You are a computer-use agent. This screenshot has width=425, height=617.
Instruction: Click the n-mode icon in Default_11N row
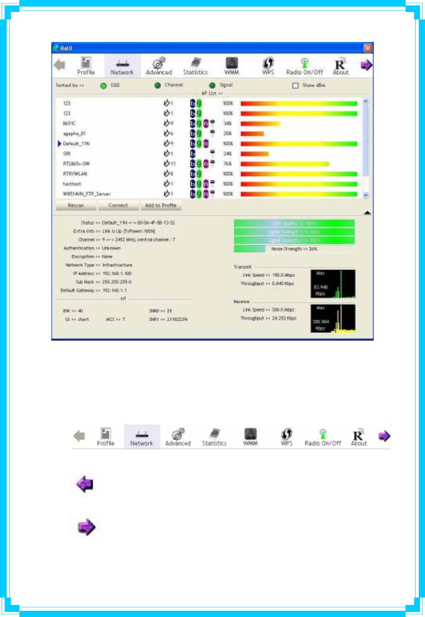pyautogui.click(x=206, y=143)
